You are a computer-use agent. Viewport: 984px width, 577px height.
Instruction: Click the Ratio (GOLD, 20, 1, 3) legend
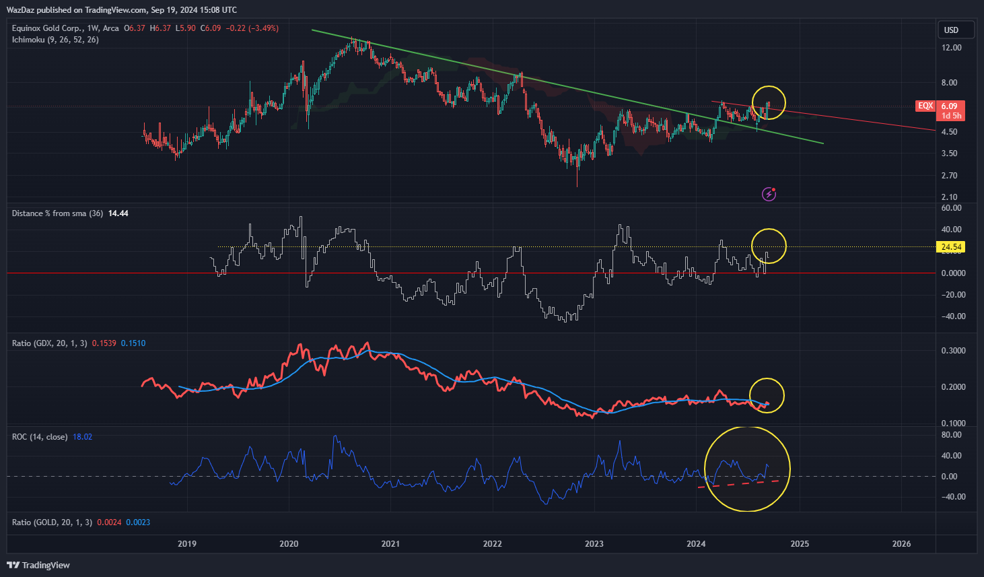(52, 522)
